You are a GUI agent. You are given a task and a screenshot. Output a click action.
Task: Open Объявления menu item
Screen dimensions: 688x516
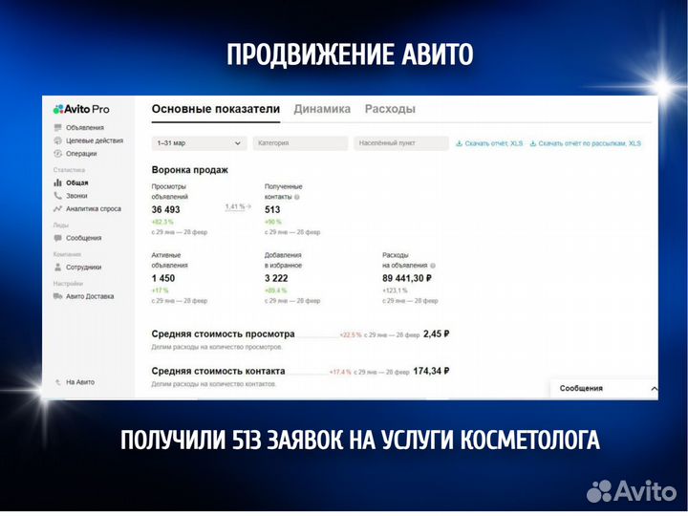tap(85, 127)
